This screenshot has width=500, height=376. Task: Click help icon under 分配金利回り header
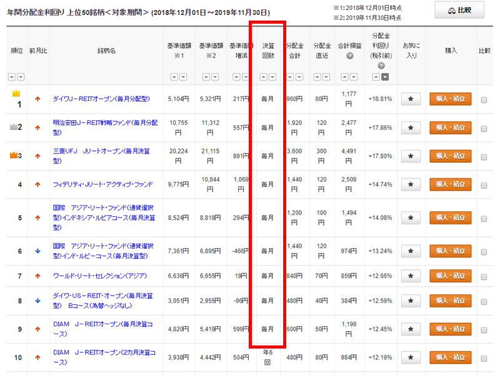click(x=380, y=65)
